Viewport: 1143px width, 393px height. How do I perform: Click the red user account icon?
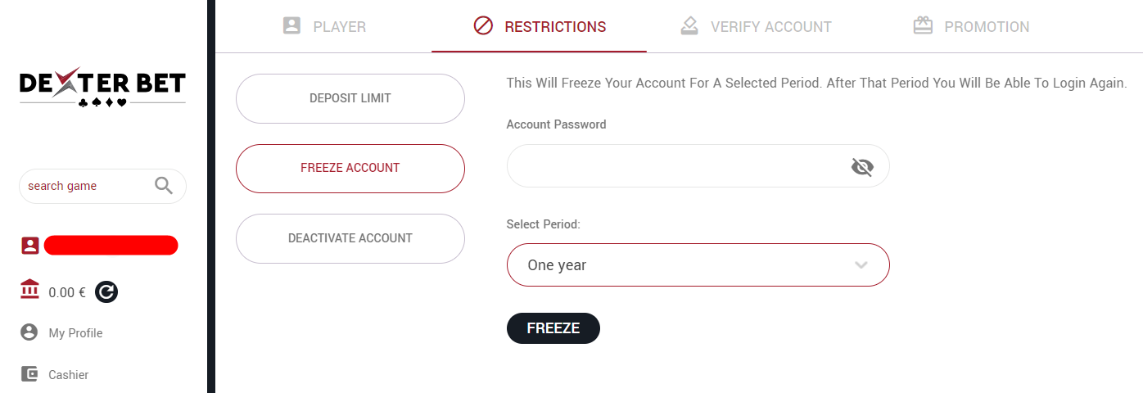pos(30,245)
